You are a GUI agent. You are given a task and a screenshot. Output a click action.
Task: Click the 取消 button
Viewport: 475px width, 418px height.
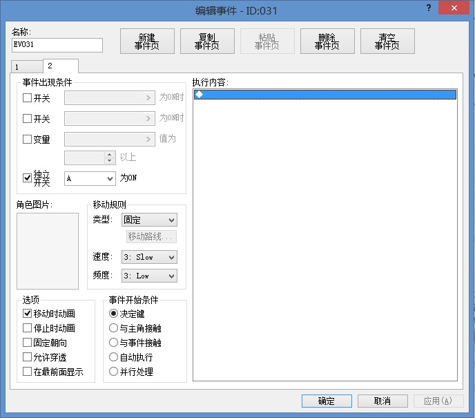coord(382,401)
